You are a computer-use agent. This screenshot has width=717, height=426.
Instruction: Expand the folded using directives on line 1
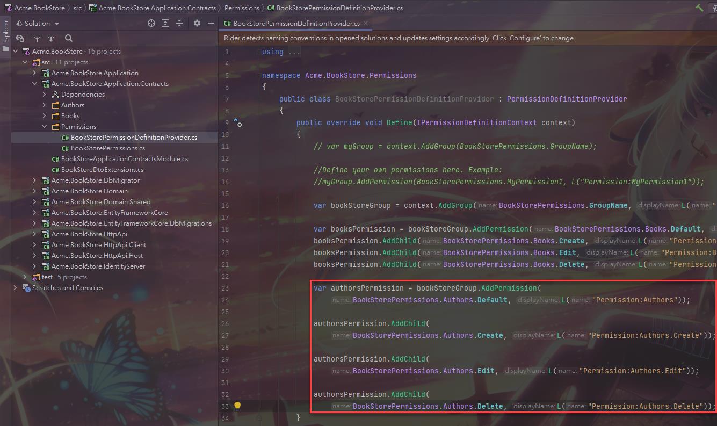294,52
